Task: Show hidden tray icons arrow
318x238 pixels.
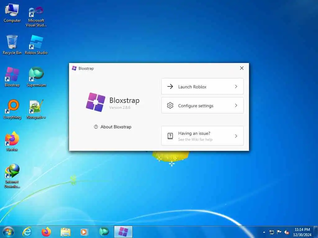Action: (264, 232)
